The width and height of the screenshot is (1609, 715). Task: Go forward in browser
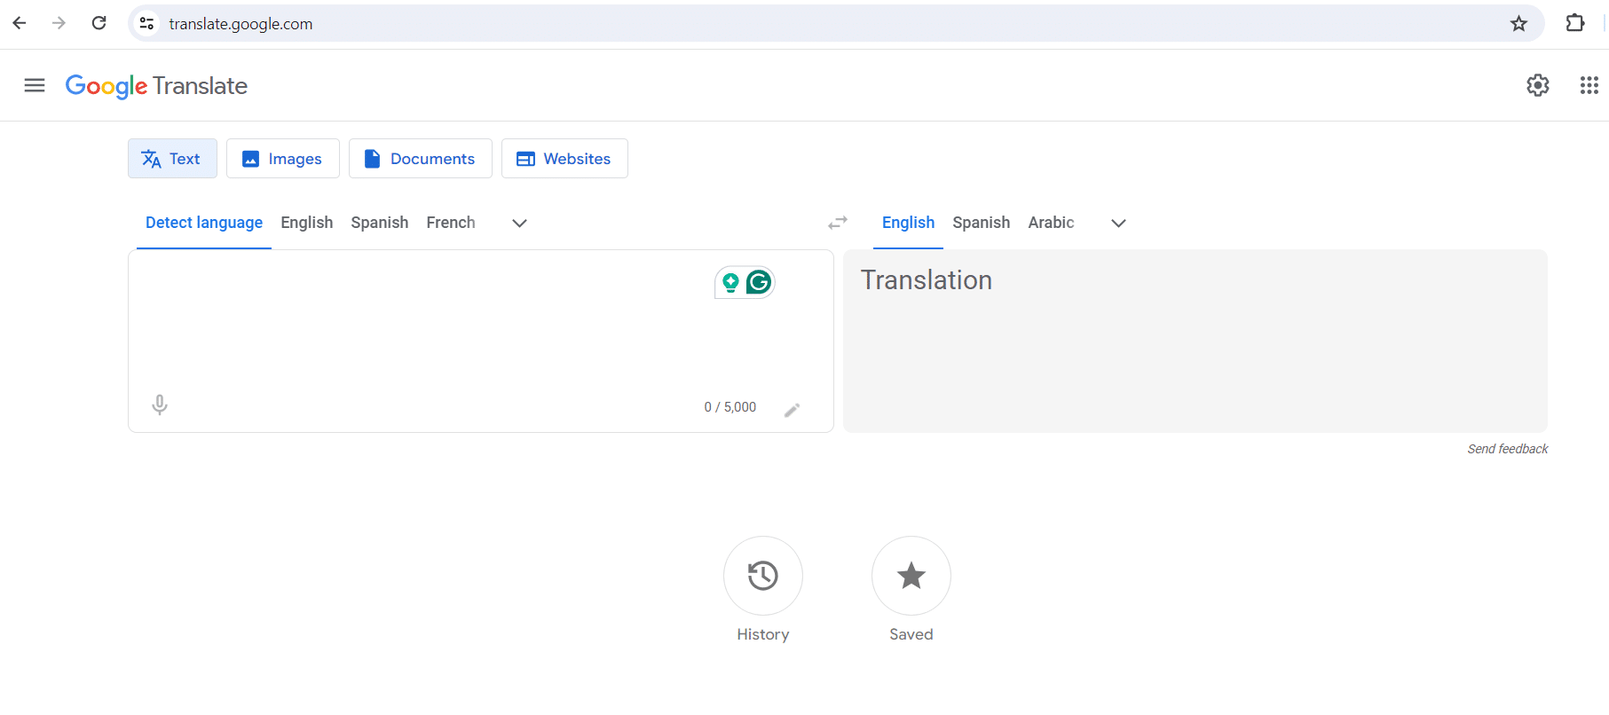pos(59,23)
